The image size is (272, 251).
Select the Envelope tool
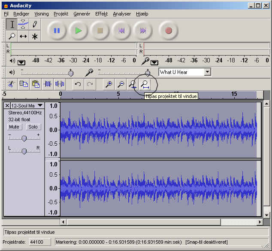pos(24,25)
